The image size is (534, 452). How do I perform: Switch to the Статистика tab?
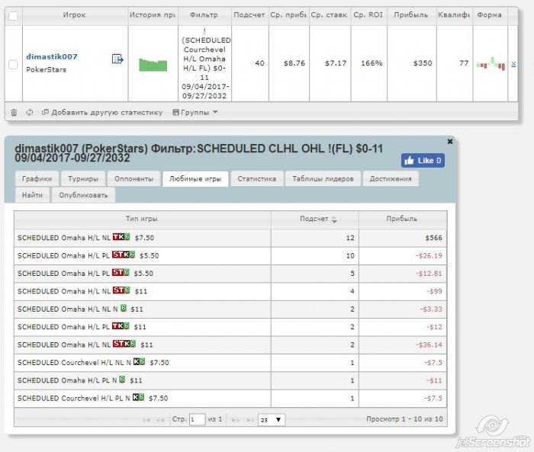pos(256,178)
